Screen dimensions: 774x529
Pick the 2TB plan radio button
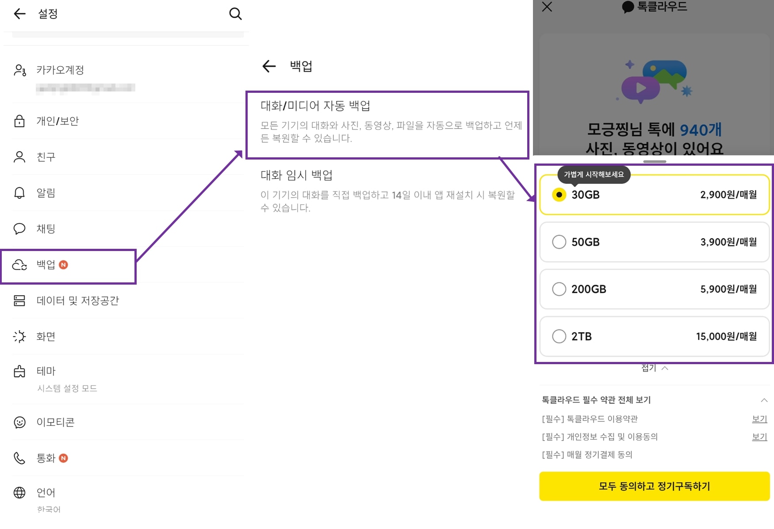point(559,336)
